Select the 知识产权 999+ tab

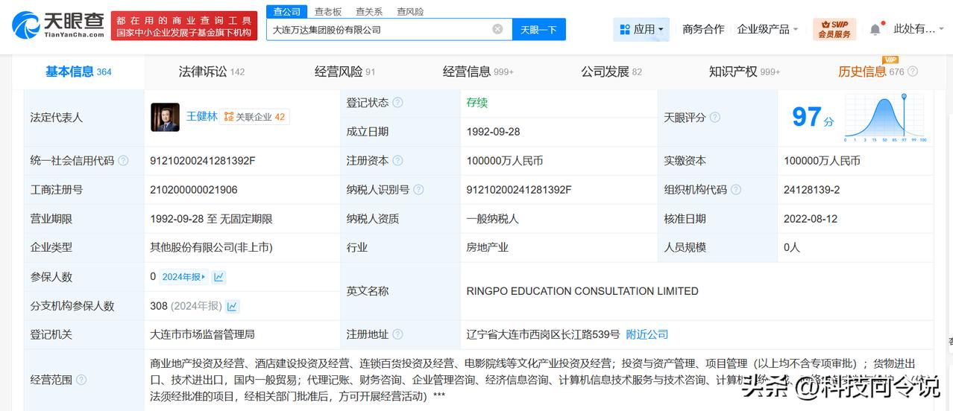(x=744, y=72)
